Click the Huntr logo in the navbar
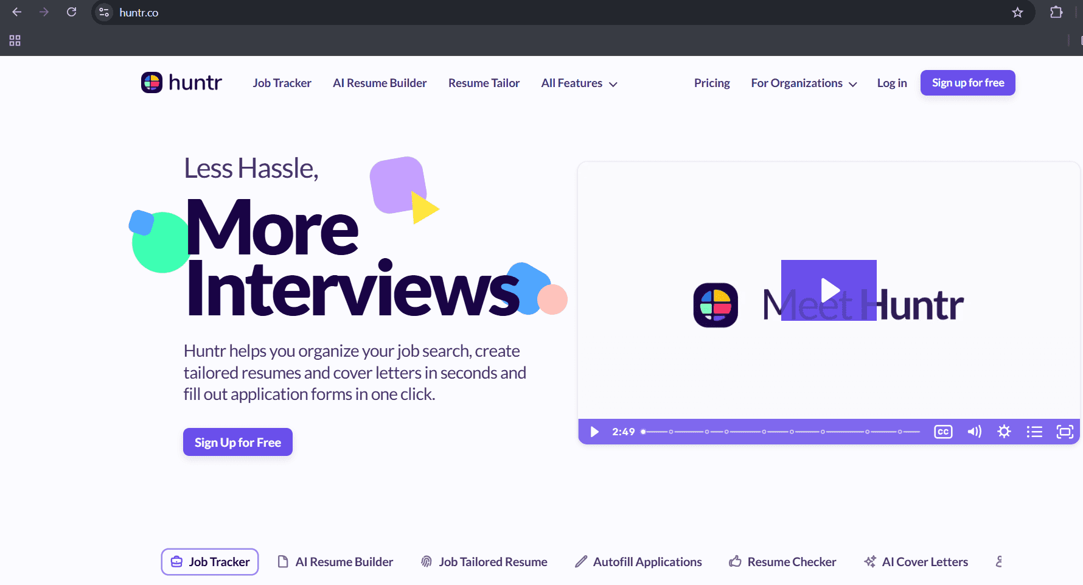1083x585 pixels. click(x=181, y=82)
